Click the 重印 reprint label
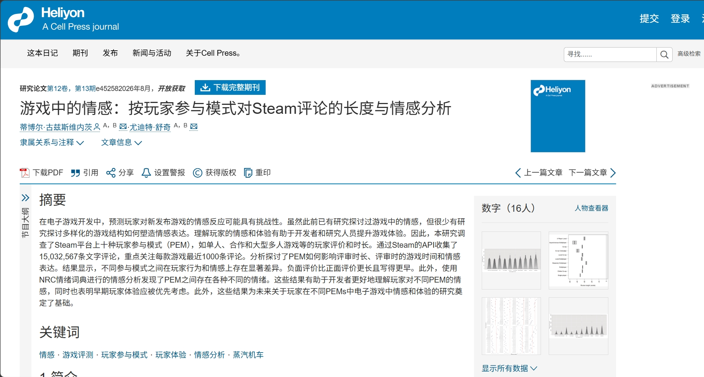The image size is (704, 377). tap(263, 173)
